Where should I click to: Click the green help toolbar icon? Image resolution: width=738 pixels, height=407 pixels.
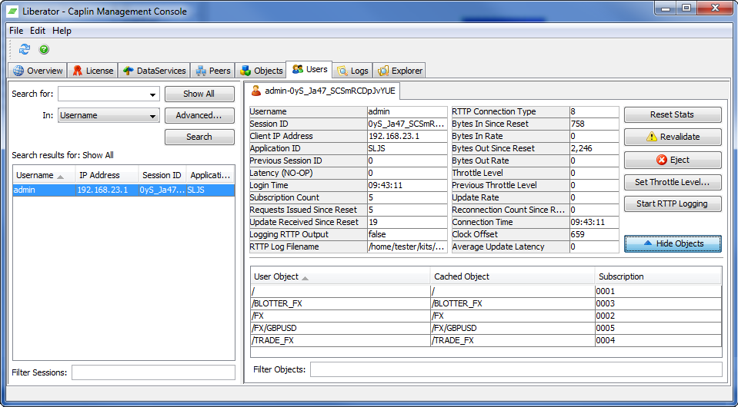(44, 49)
